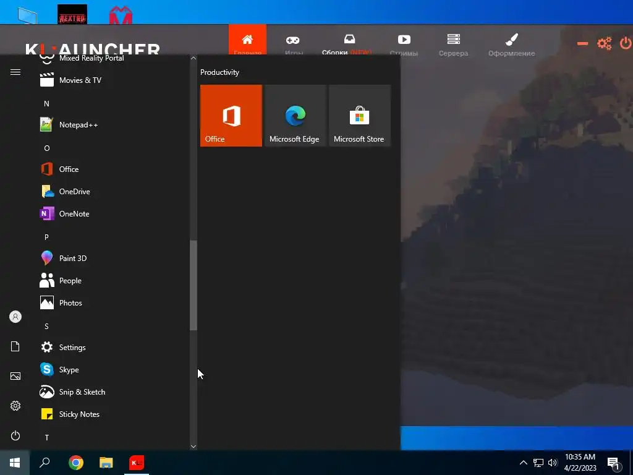Open the Сборки tab in KLauncher
Viewport: 633px width, 475px height.
click(x=347, y=45)
